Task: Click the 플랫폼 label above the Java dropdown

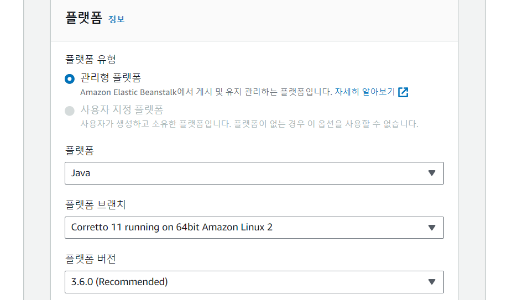Action: 80,151
